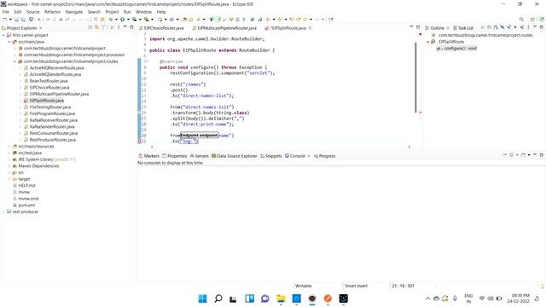The image size is (546, 307).
Task: Minimize the Project Explorer view
Action: [x=125, y=27]
